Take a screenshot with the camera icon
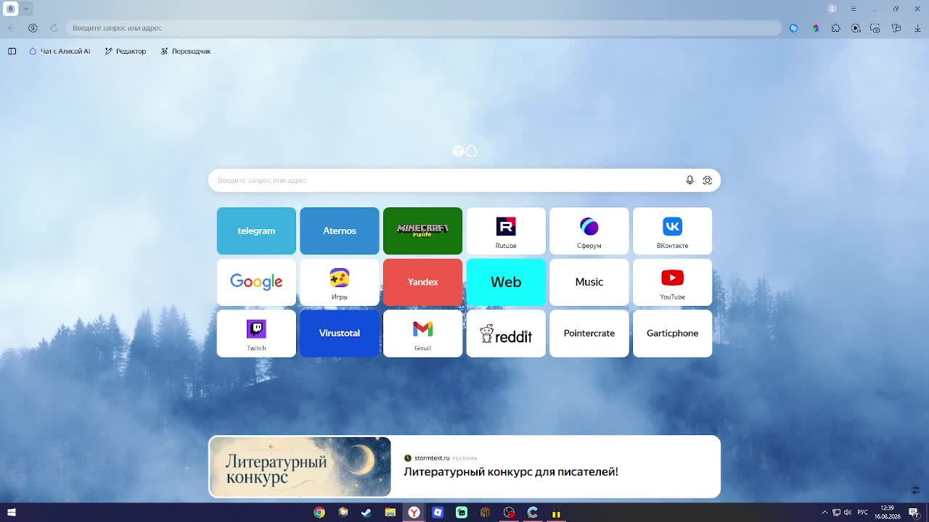This screenshot has width=929, height=522. coord(875,28)
